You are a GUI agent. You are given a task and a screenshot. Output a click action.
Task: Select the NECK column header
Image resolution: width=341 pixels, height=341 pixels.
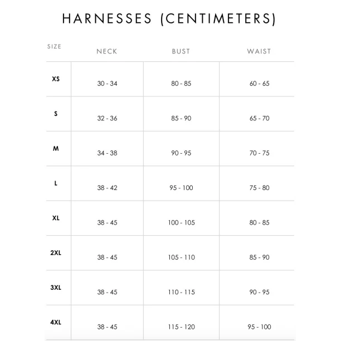click(x=107, y=51)
